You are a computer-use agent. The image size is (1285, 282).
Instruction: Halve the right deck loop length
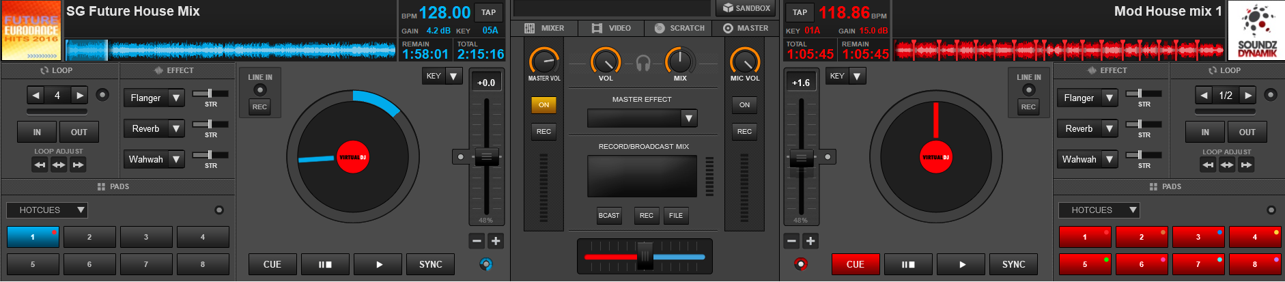[1204, 96]
